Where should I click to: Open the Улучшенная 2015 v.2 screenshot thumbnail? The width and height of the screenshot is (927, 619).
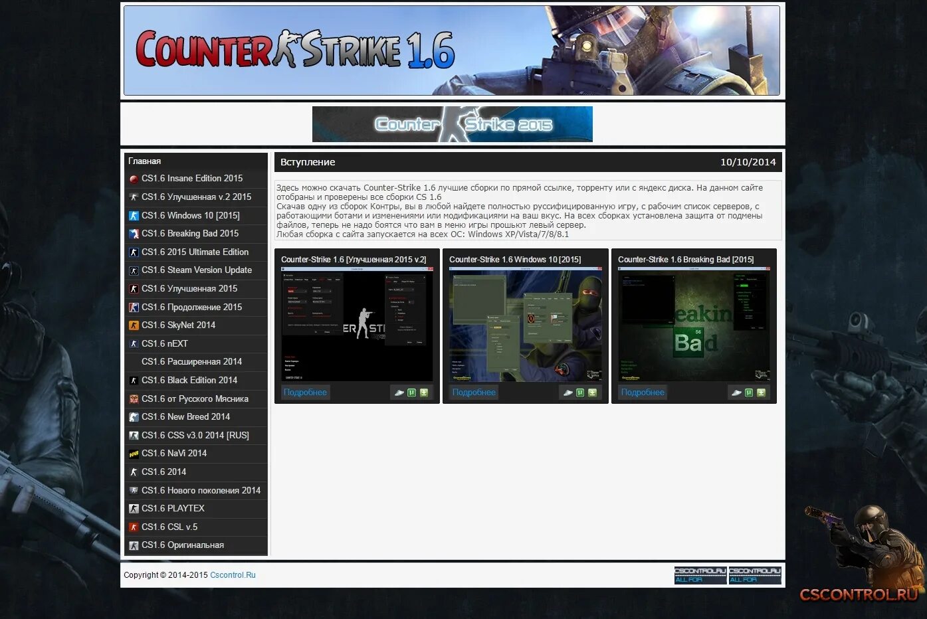tap(357, 325)
